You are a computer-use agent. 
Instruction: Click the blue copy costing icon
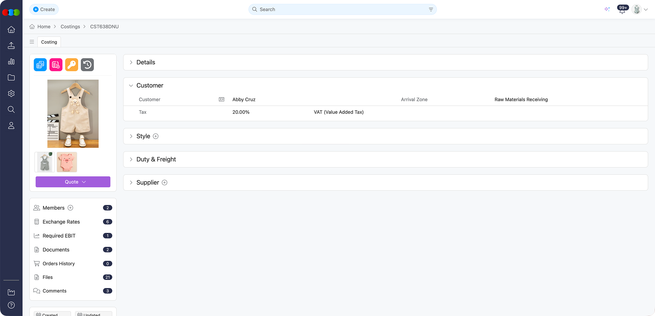point(40,65)
